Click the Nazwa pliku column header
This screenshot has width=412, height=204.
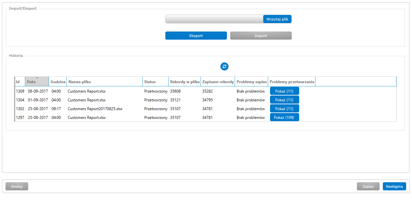[104, 82]
